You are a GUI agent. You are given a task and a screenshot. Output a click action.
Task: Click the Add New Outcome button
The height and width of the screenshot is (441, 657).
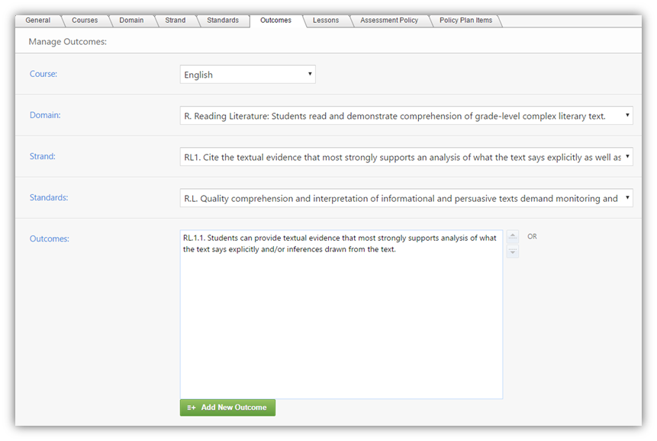click(x=227, y=407)
